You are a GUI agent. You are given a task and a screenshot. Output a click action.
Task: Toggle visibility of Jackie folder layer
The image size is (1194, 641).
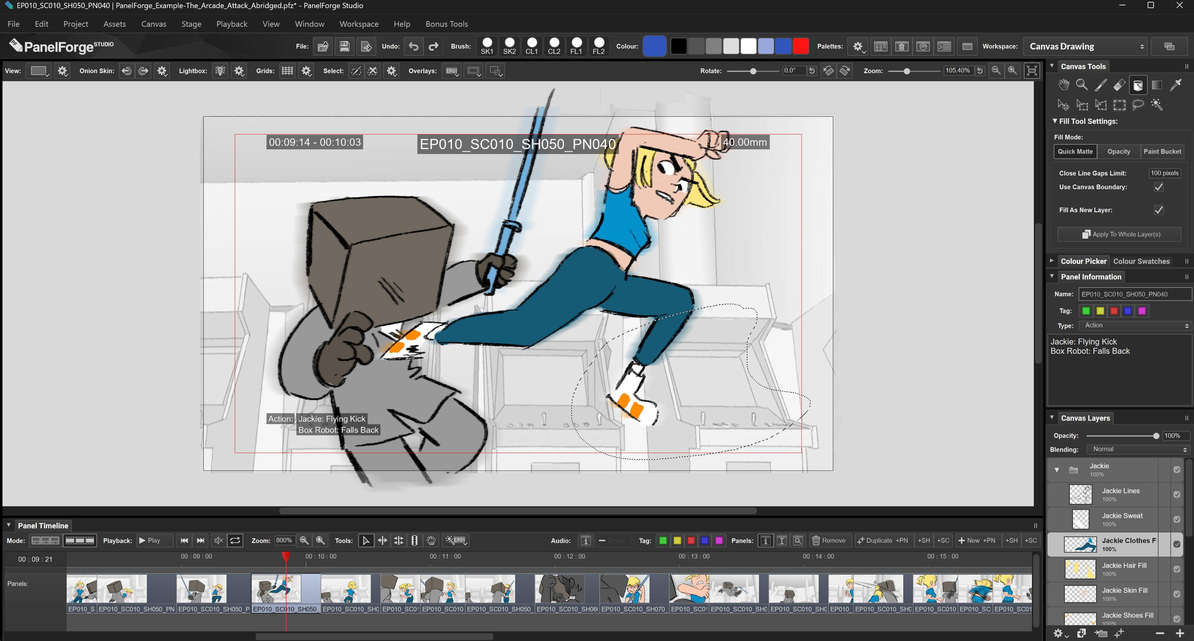click(x=1176, y=470)
